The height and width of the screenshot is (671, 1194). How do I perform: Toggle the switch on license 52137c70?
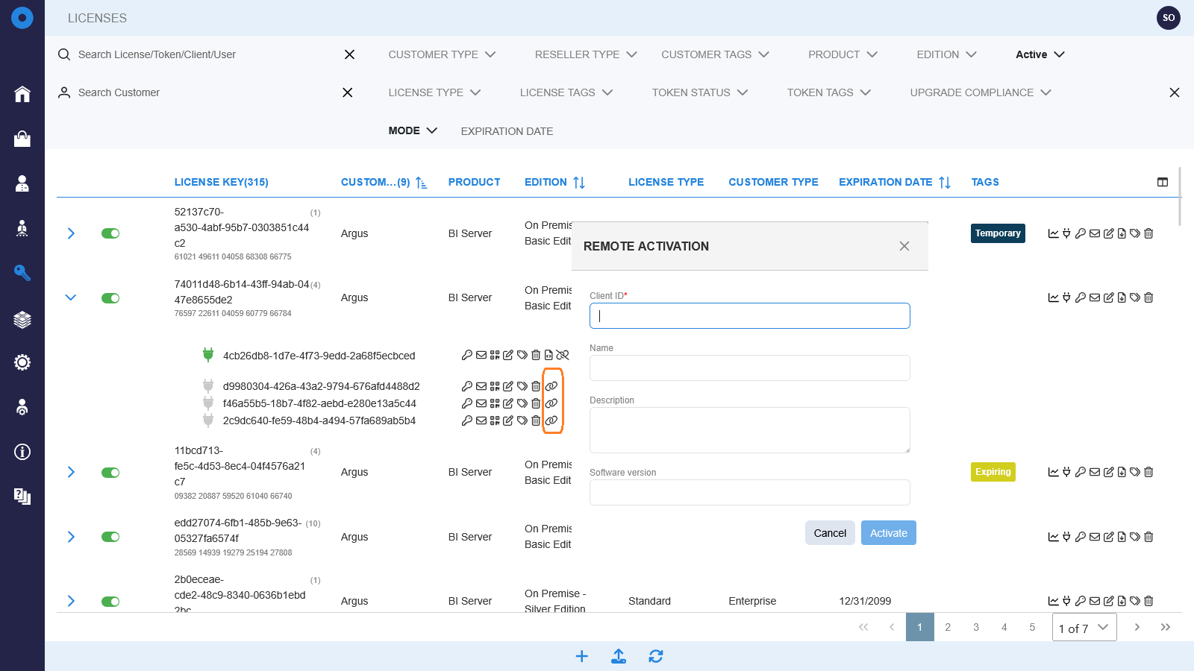click(110, 233)
